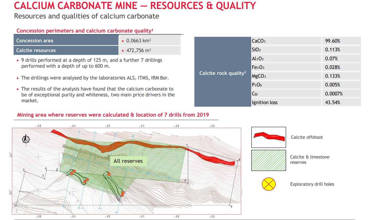Click the CaCO3 value 99.60% cell
This screenshot has width=370, height=220.
(x=341, y=41)
